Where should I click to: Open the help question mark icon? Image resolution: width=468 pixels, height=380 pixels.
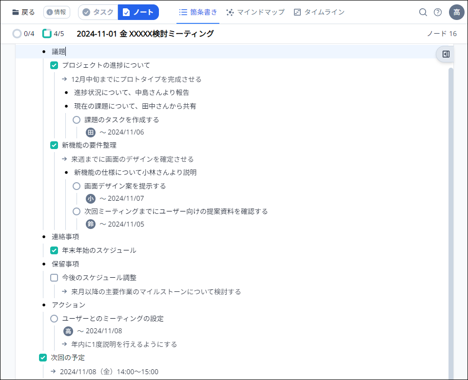[x=438, y=12]
